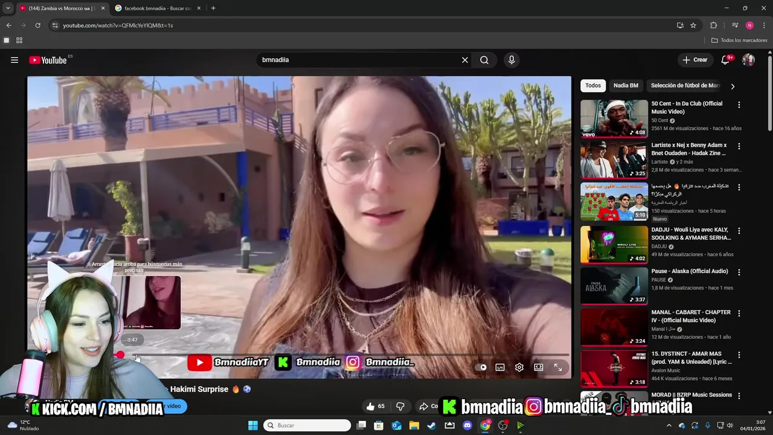
Task: Install the page as an app
Action: coord(680,25)
